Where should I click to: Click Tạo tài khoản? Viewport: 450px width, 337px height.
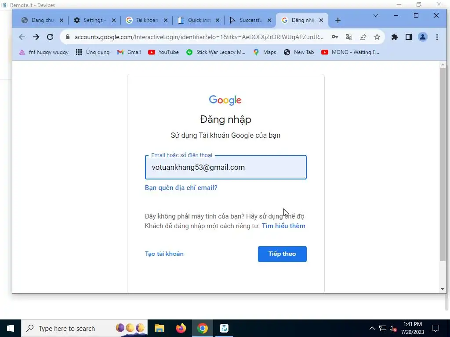pos(164,254)
